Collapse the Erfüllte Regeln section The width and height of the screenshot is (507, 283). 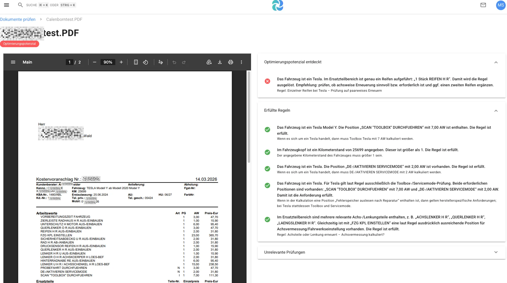tap(496, 111)
